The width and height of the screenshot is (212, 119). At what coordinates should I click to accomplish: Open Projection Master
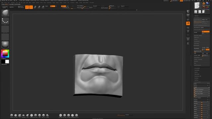(x=5, y=7)
